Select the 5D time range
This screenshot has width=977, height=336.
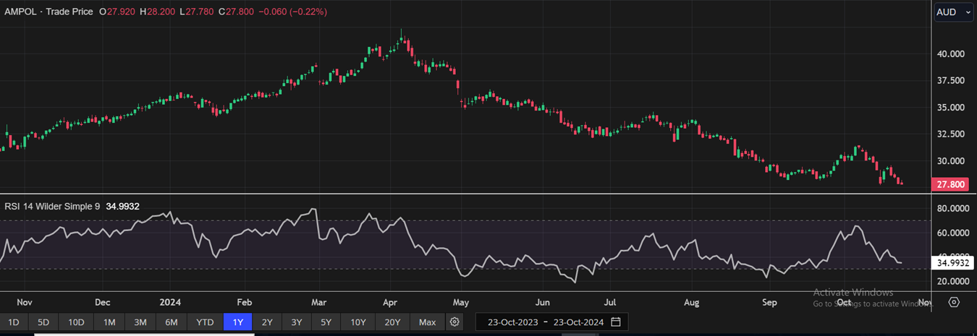point(43,322)
